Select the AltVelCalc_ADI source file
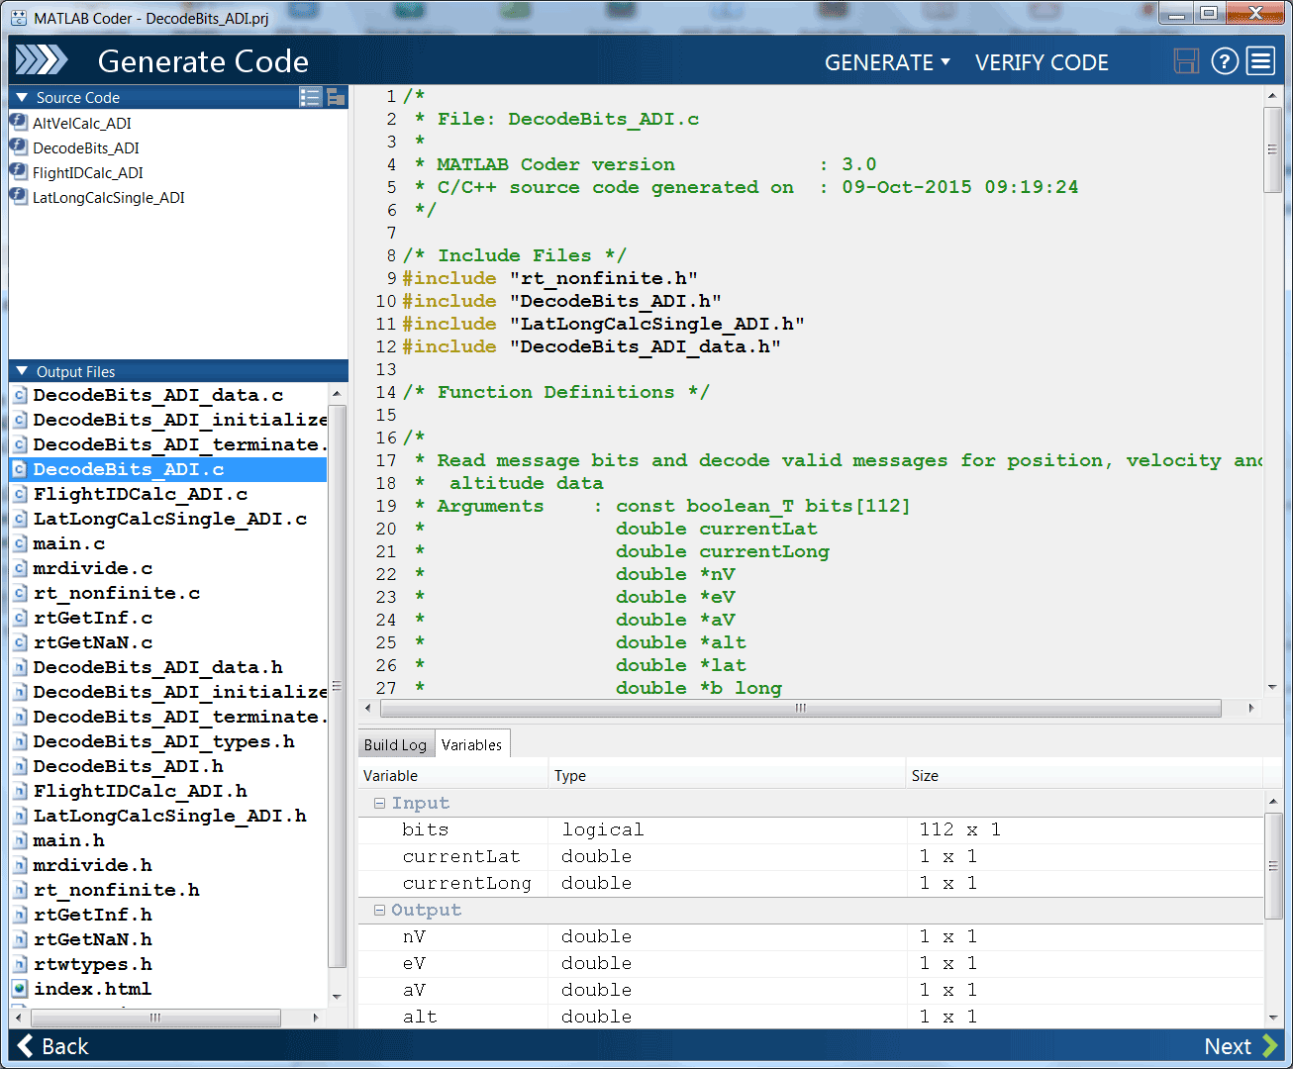 click(x=81, y=123)
